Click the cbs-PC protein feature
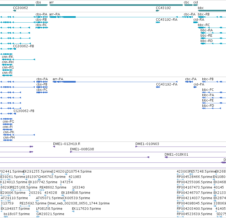The width and height of the screenshot is (226, 218). [42, 92]
